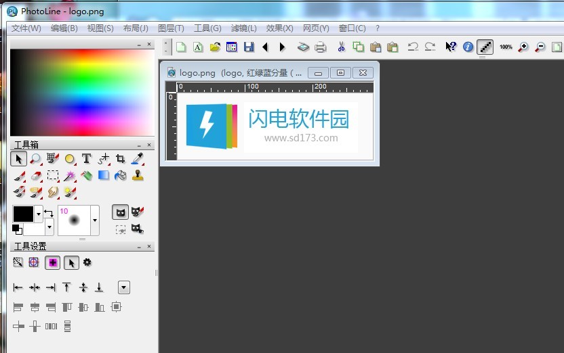Cut selection with scissors icon
Image resolution: width=564 pixels, height=353 pixels.
342,47
